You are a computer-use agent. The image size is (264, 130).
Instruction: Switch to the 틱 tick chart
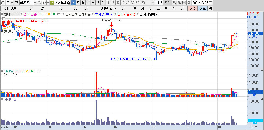(x=103, y=3)
